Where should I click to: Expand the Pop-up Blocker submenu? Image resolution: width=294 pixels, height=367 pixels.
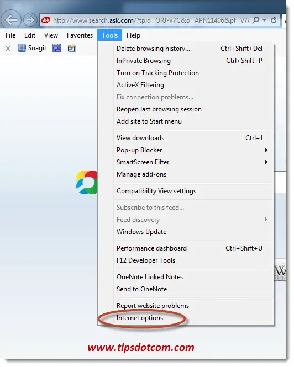click(x=266, y=150)
